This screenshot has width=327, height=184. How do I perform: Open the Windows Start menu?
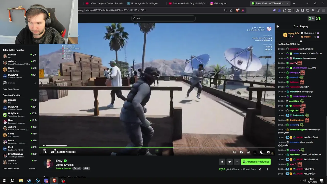pos(4,181)
